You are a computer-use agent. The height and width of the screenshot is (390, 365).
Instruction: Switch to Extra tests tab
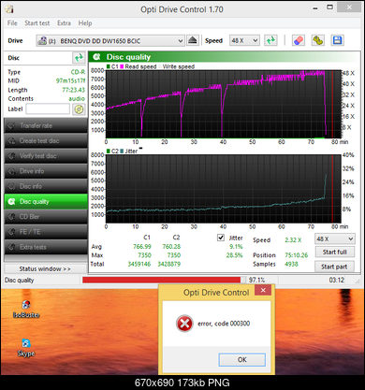(x=46, y=247)
